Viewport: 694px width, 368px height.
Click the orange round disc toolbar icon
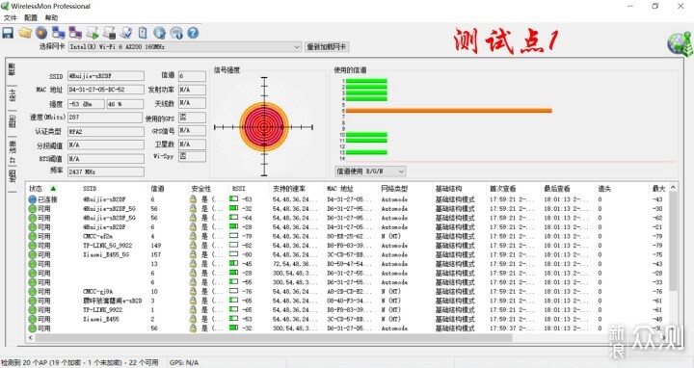pyautogui.click(x=41, y=33)
